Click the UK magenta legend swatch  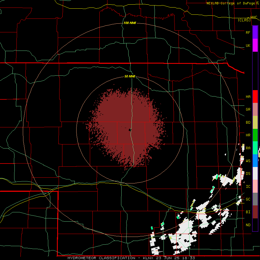255,45
